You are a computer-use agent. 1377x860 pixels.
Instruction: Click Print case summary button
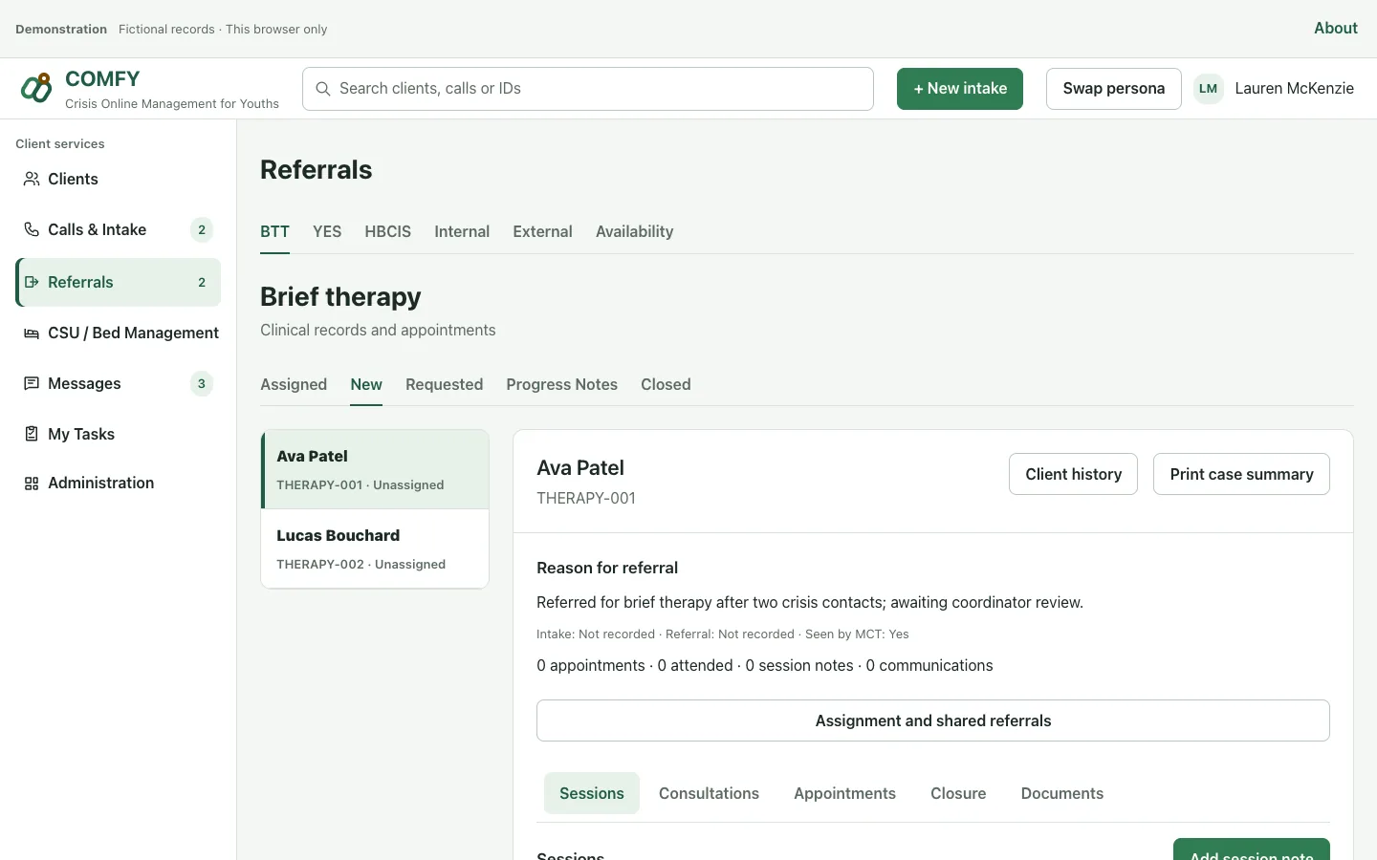[x=1241, y=474]
